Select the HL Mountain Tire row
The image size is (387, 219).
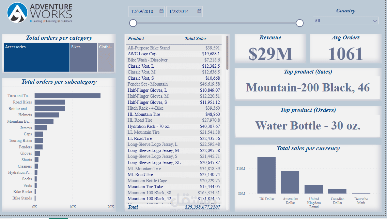[x=174, y=115]
